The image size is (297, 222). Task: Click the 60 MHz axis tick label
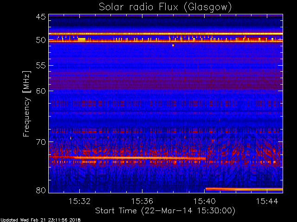click(41, 91)
